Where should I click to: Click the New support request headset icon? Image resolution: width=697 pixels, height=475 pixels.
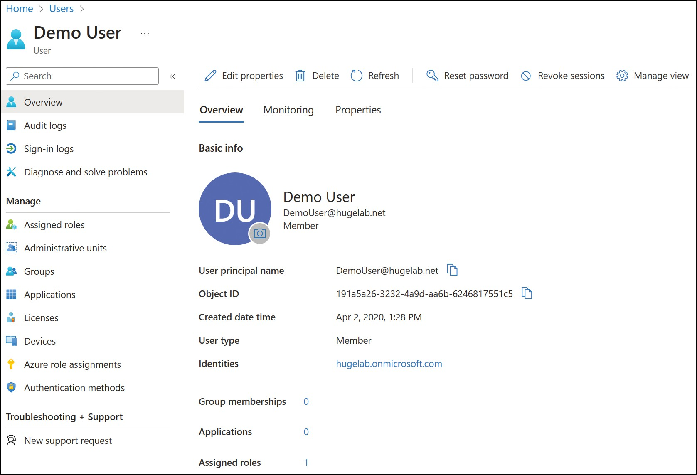(12, 441)
